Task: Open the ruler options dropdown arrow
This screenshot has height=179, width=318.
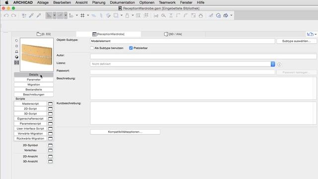Action: pyautogui.click(x=77, y=15)
